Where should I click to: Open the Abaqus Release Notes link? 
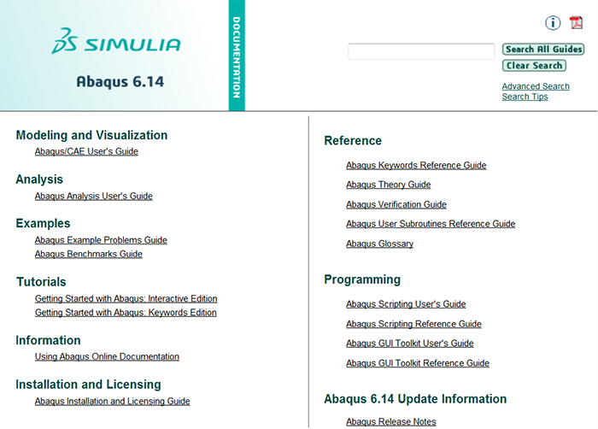tap(390, 421)
